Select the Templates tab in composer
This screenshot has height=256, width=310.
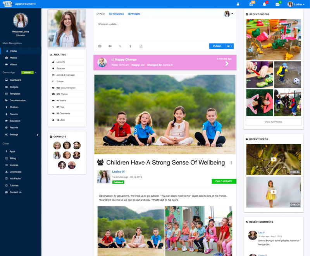tap(117, 14)
